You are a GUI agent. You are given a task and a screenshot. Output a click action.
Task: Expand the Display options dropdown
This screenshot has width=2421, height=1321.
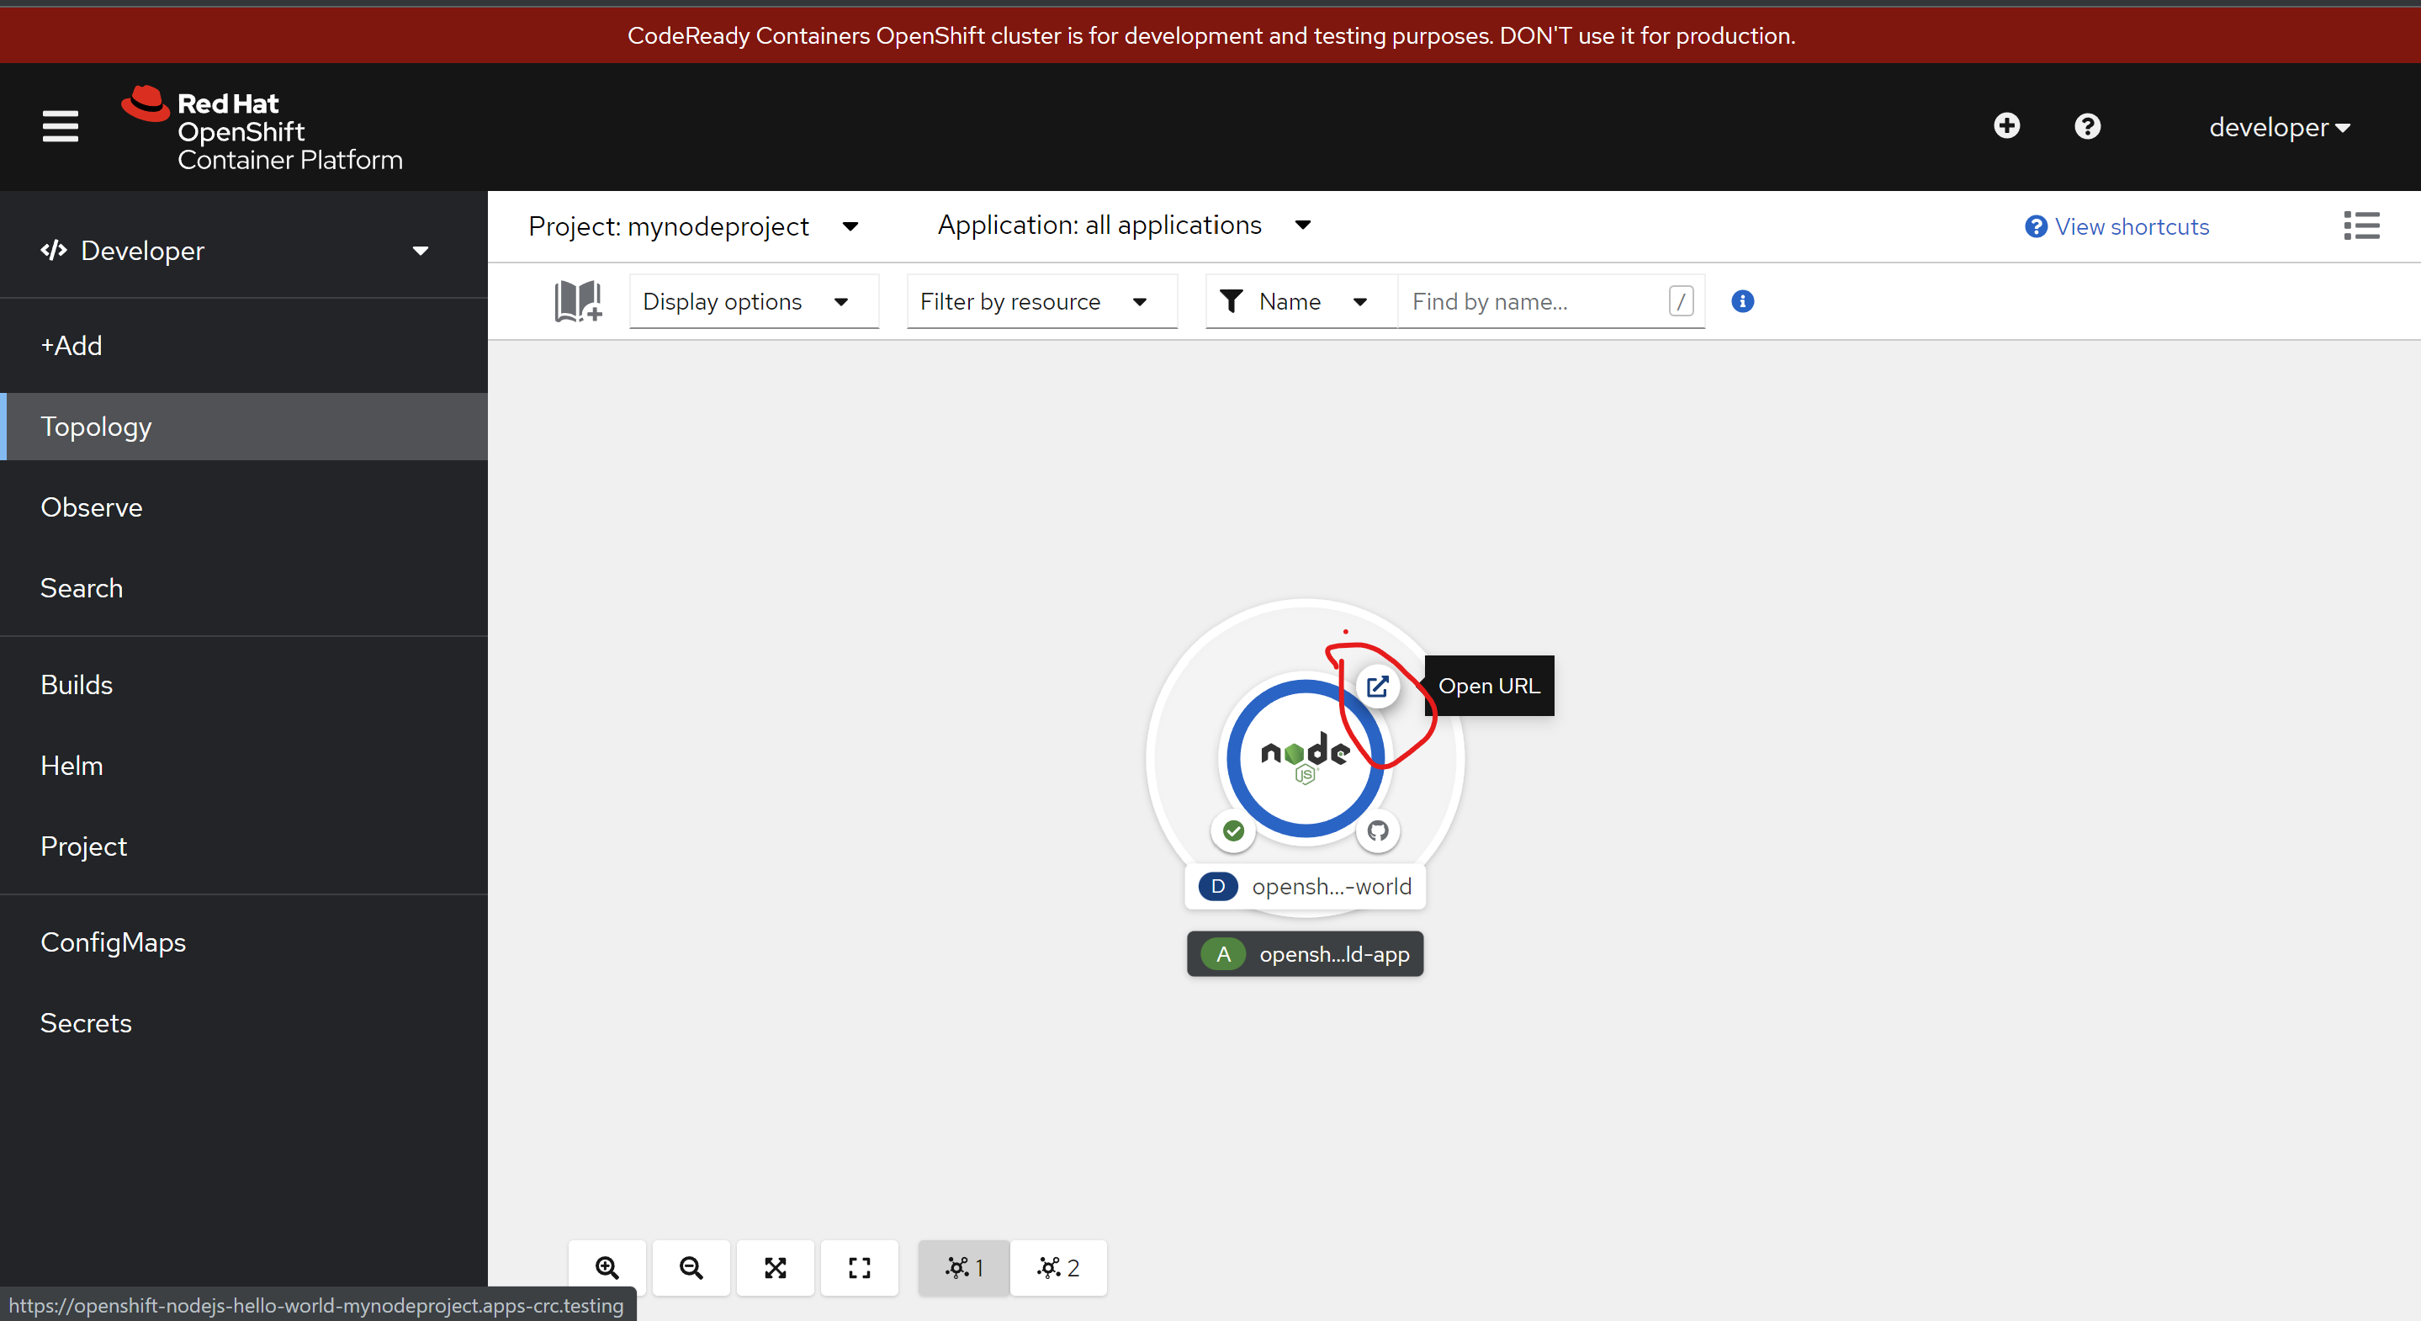pos(753,302)
